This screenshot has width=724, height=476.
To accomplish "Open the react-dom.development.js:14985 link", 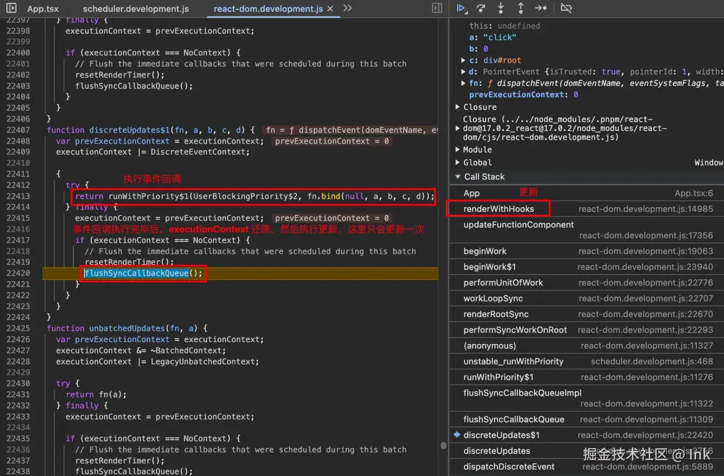I will pyautogui.click(x=645, y=209).
